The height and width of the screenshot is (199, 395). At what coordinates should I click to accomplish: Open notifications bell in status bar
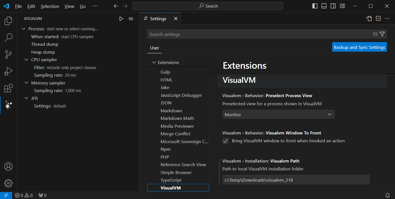point(387,195)
